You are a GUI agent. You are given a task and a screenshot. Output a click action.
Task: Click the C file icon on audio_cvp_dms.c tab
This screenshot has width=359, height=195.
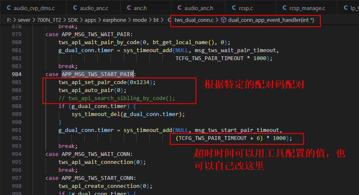[x=9, y=8]
